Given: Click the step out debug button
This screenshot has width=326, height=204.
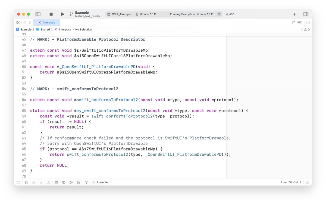Looking at the screenshot, I should tap(48, 182).
